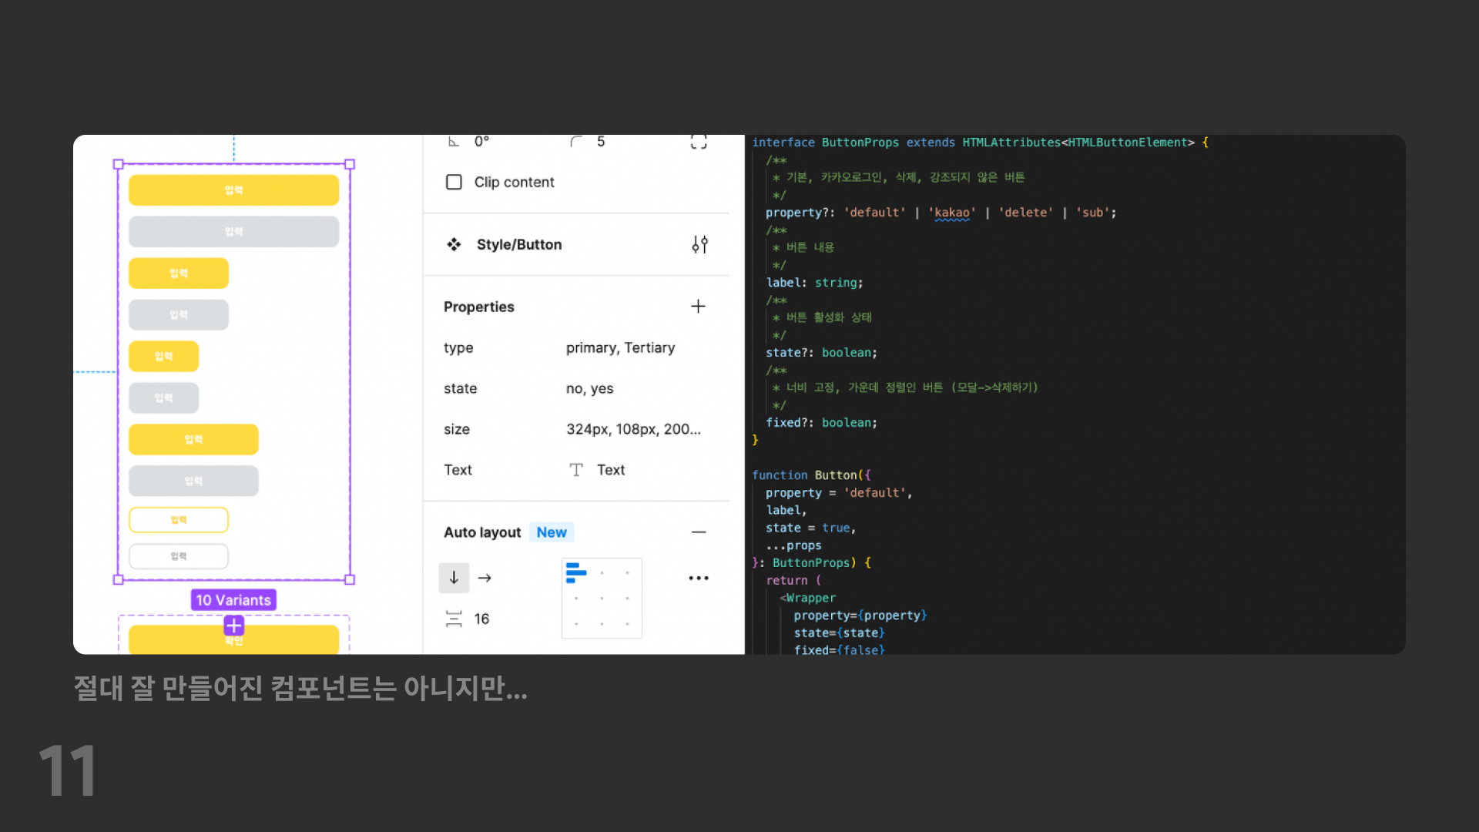Open the type property values primary, Tertiary

pyautogui.click(x=620, y=347)
